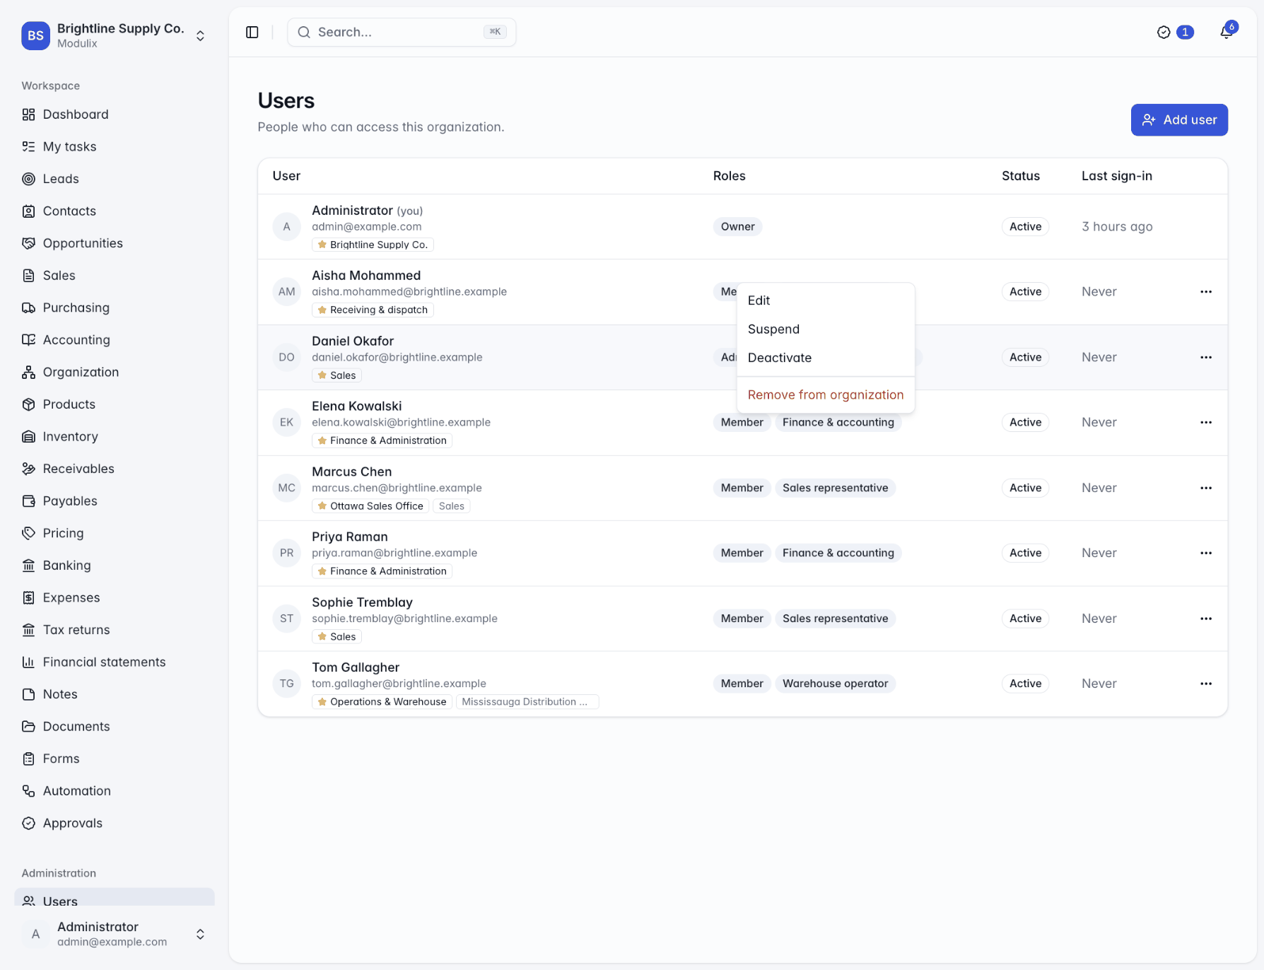Toggle the sidebar panel icon
The height and width of the screenshot is (970, 1264).
tap(252, 32)
